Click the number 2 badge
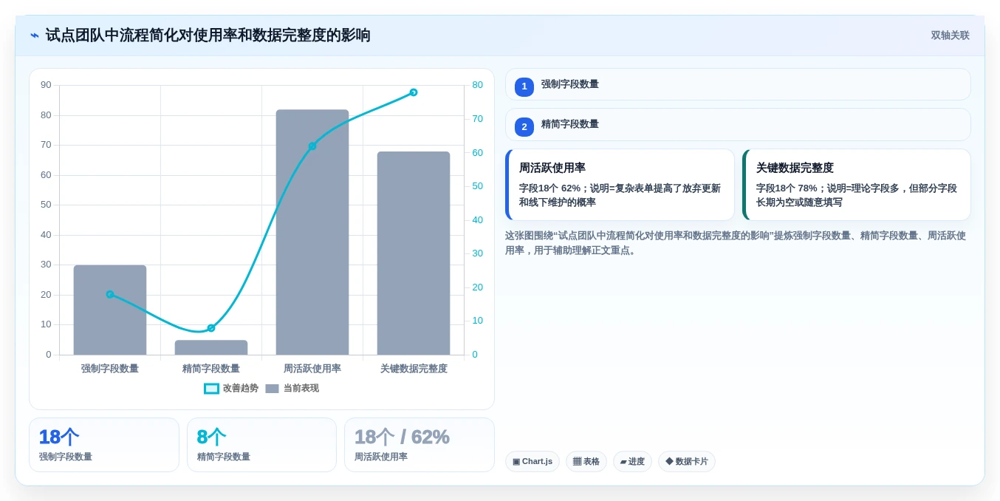This screenshot has width=1000, height=501. click(x=524, y=126)
